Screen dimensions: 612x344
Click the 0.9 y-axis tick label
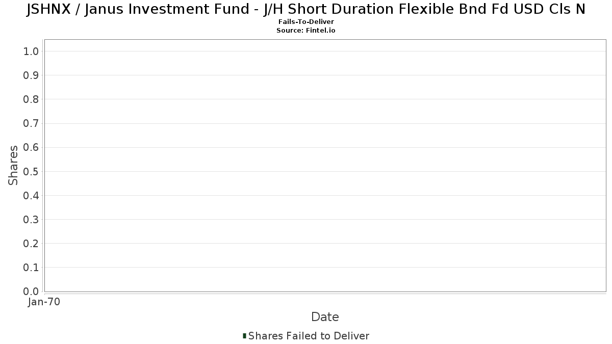click(x=31, y=75)
